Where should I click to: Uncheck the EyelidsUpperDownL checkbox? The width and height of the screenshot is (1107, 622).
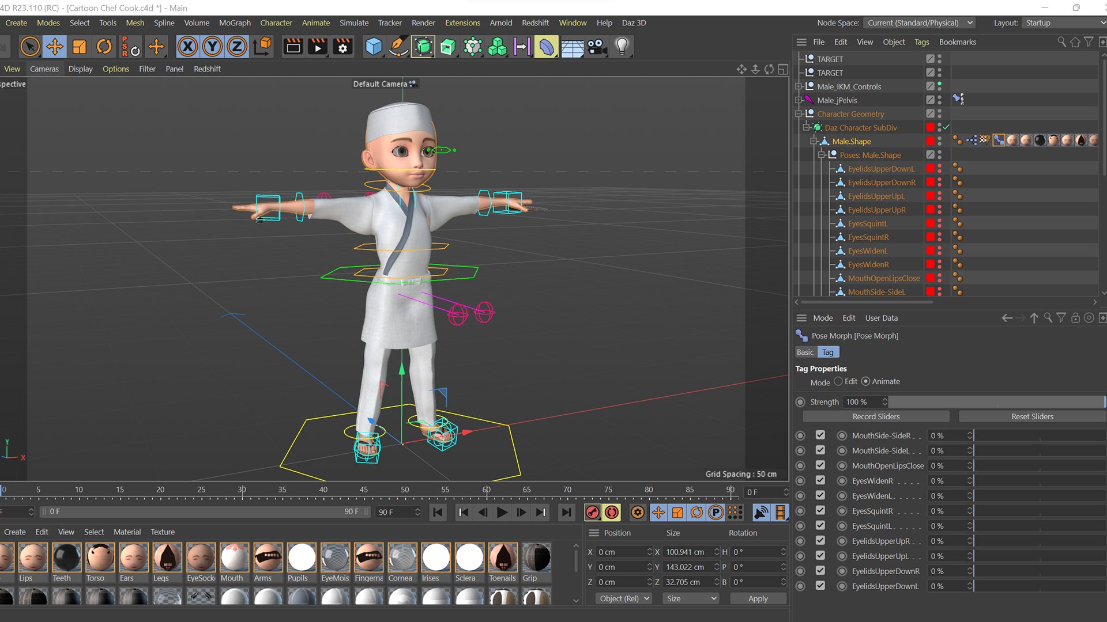coord(820,586)
